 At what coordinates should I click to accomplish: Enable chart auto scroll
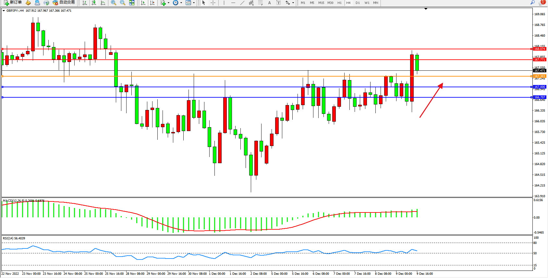pyautogui.click(x=143, y=3)
